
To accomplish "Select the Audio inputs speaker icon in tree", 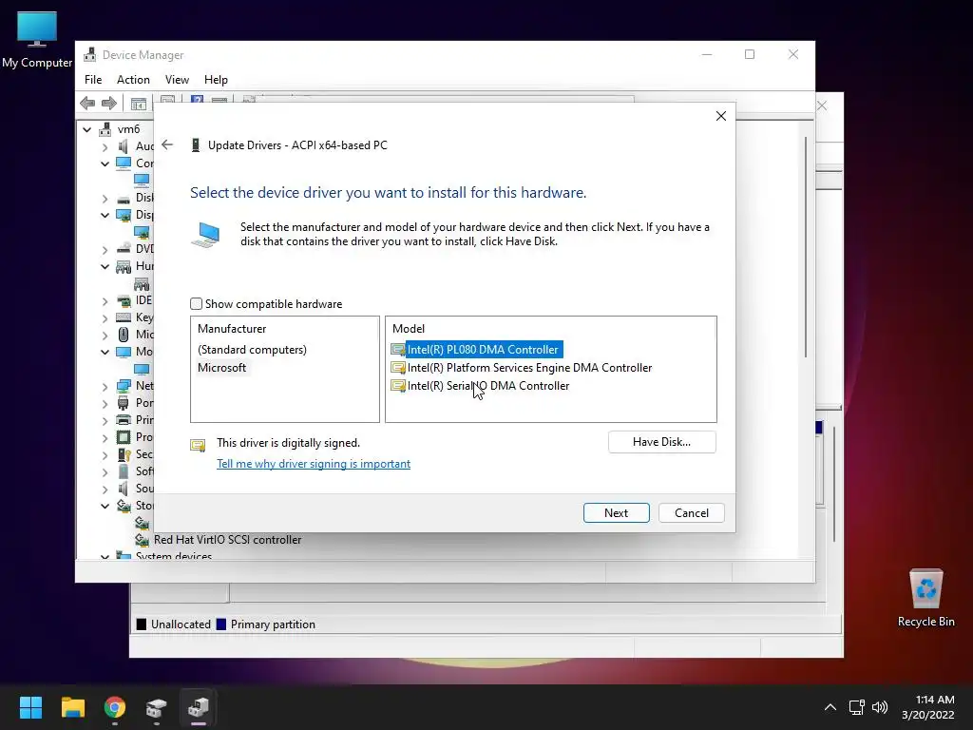I will pos(124,145).
